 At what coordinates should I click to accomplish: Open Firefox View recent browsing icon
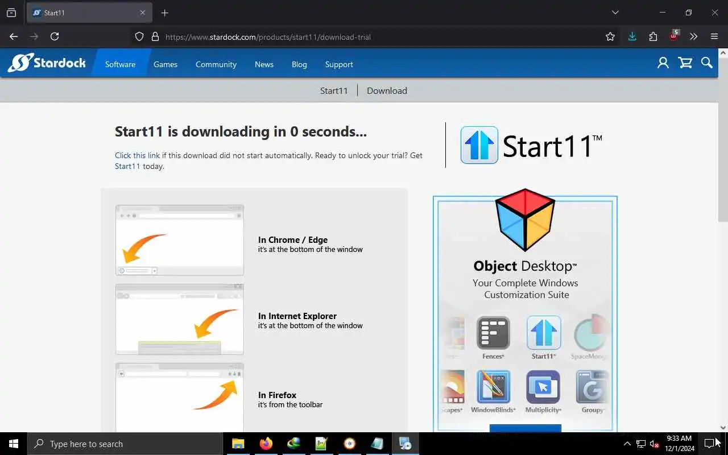(x=11, y=13)
